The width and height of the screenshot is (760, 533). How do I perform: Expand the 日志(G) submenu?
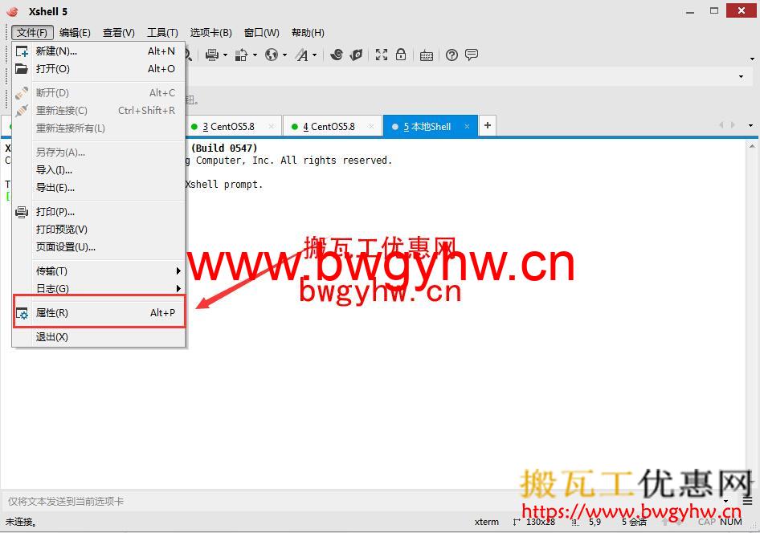[x=98, y=288]
